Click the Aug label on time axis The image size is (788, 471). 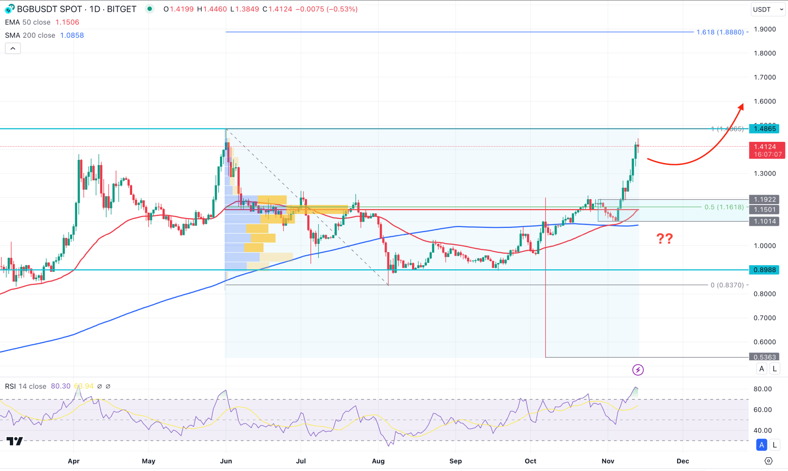point(378,461)
